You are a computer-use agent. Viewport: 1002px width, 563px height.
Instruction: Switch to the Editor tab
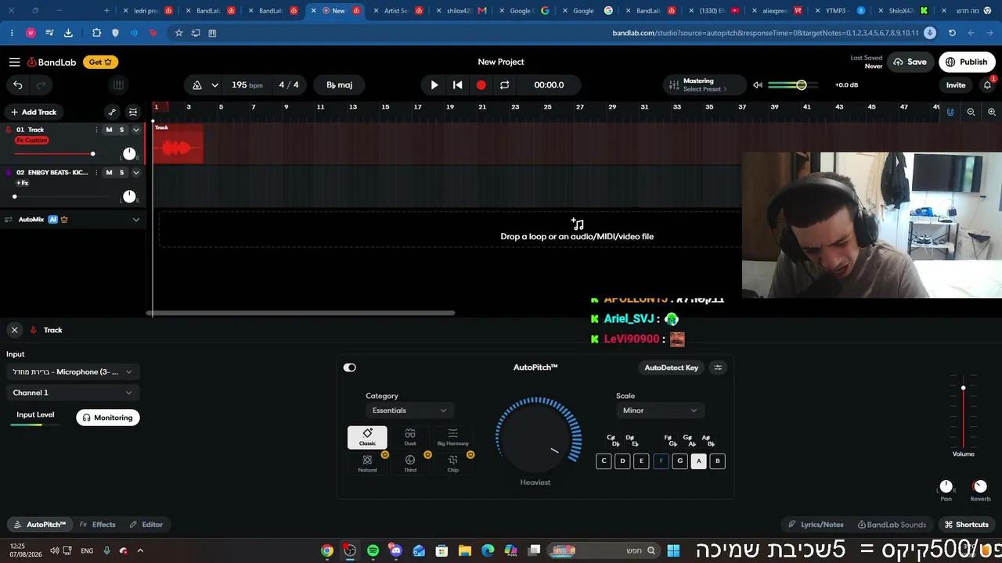(146, 525)
